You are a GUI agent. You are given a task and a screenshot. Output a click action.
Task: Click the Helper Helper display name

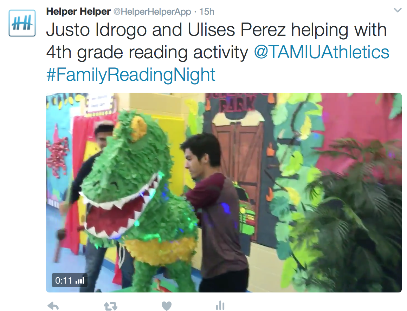(78, 12)
